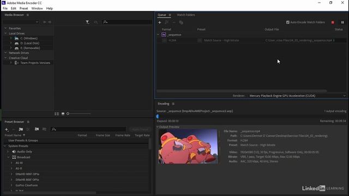The height and width of the screenshot is (196, 349).
Task: Collapse System Presets group
Action: pyautogui.click(x=5, y=146)
